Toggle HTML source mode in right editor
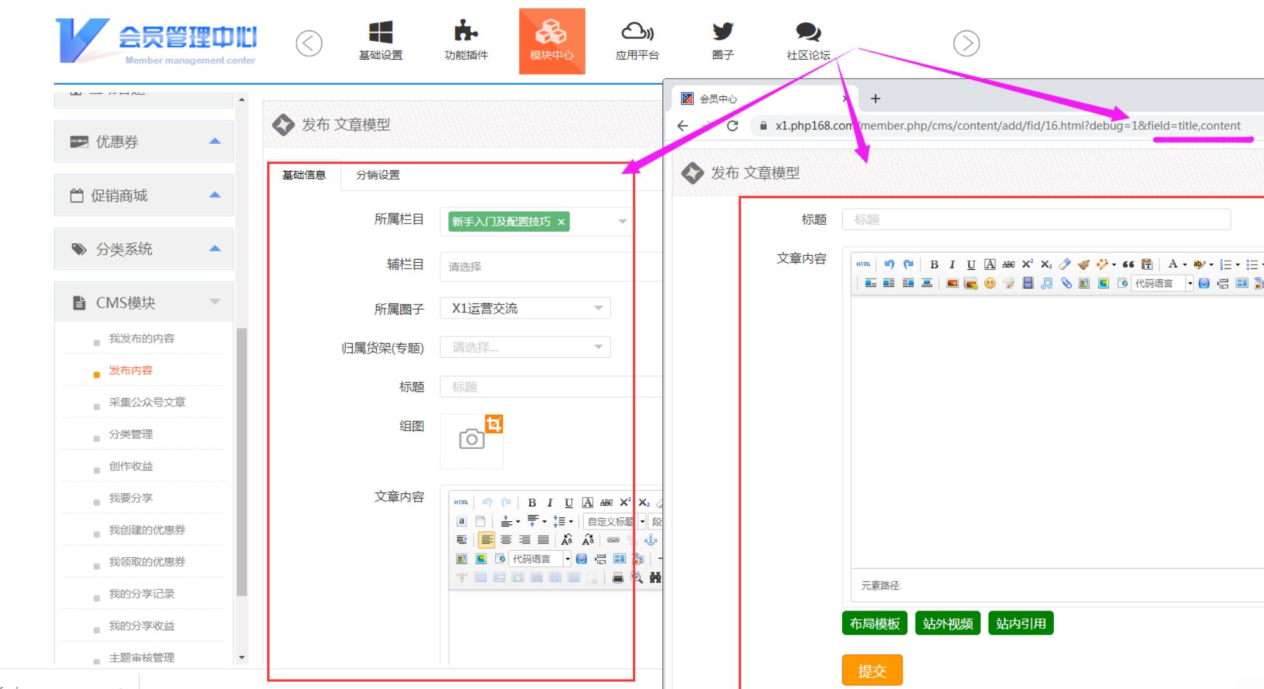1264x689 pixels. [x=863, y=264]
